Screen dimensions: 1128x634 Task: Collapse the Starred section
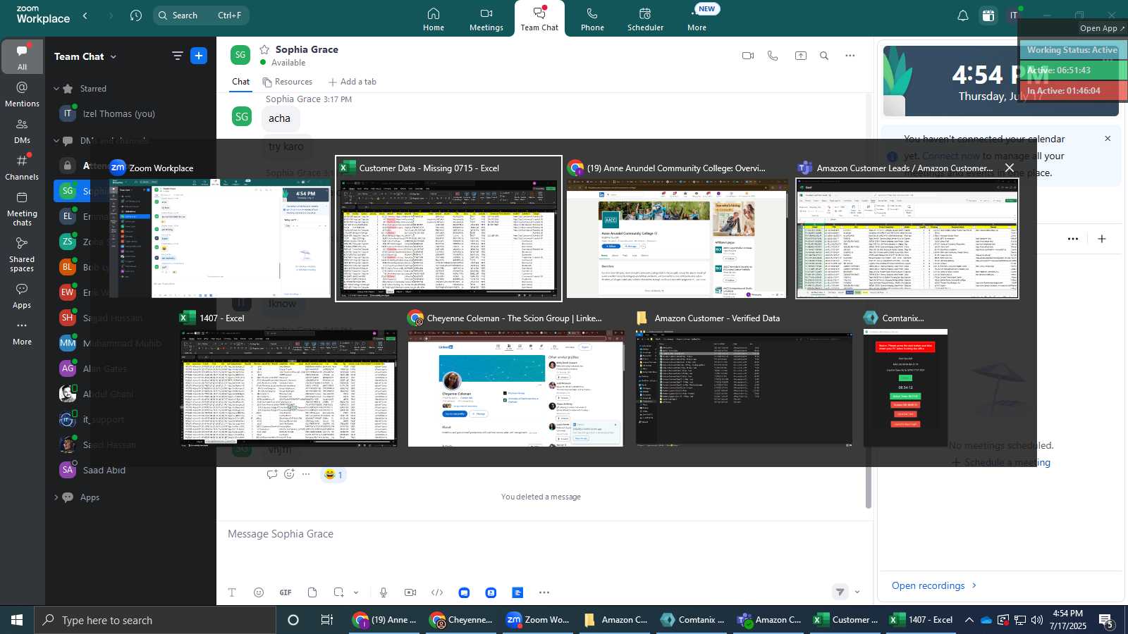coord(56,89)
